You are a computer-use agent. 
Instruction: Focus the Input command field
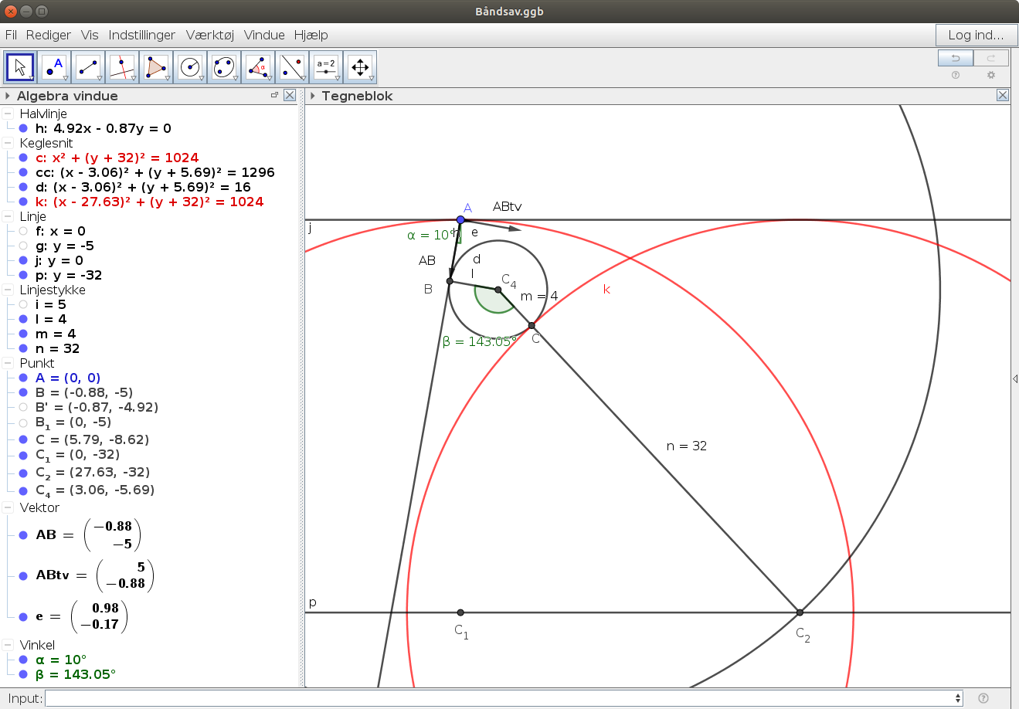[x=499, y=698]
